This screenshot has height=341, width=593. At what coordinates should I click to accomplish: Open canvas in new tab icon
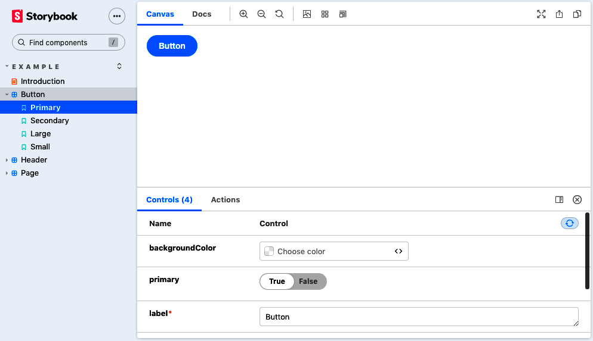click(559, 14)
